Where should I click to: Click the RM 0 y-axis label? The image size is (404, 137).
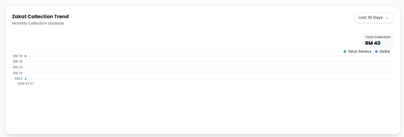(19, 79)
